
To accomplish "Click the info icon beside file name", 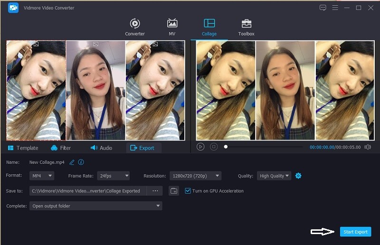I will coord(81,162).
